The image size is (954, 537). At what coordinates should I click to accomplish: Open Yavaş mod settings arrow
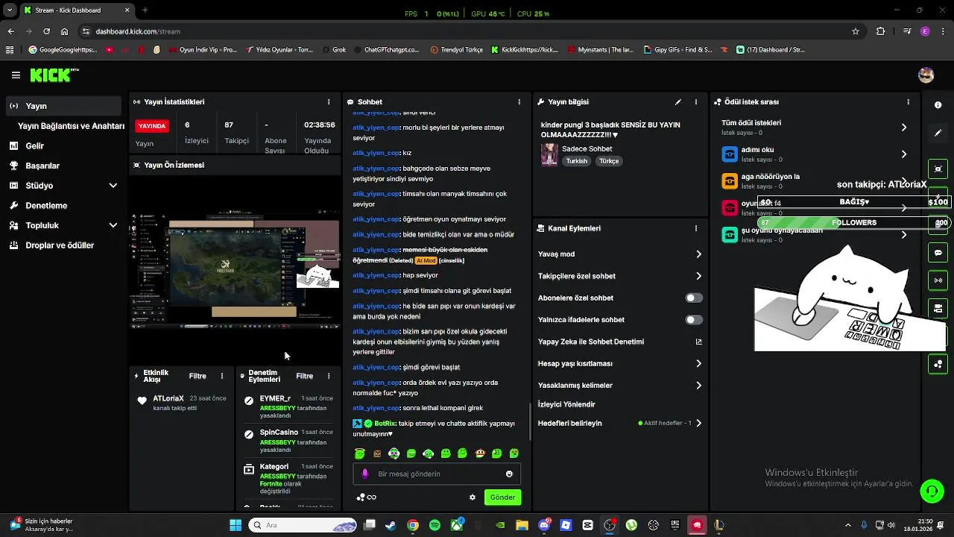pos(698,254)
